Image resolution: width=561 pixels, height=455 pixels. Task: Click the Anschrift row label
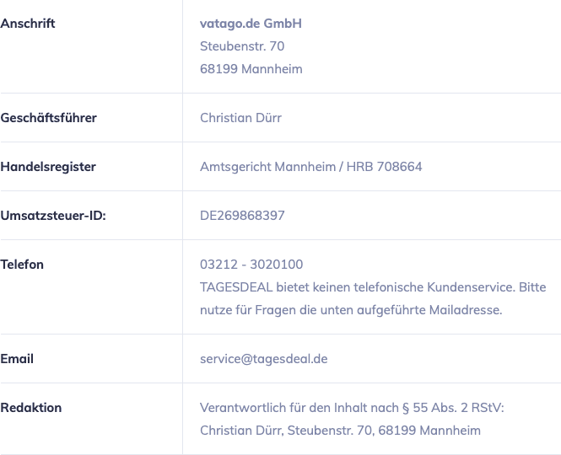28,24
